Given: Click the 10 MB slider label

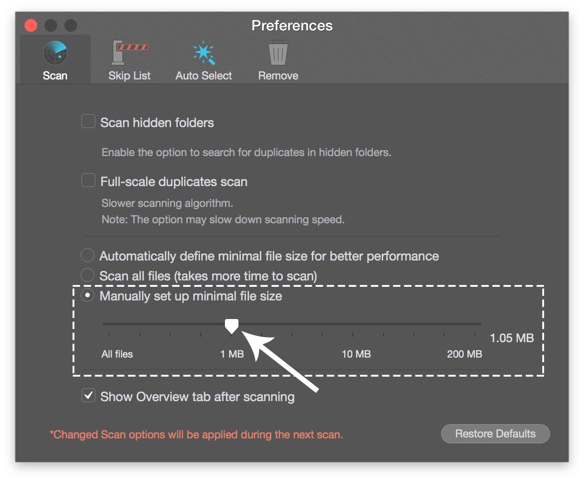Looking at the screenshot, I should [x=356, y=354].
